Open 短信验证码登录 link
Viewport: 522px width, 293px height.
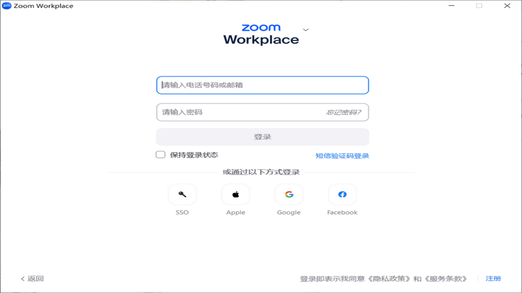click(341, 155)
